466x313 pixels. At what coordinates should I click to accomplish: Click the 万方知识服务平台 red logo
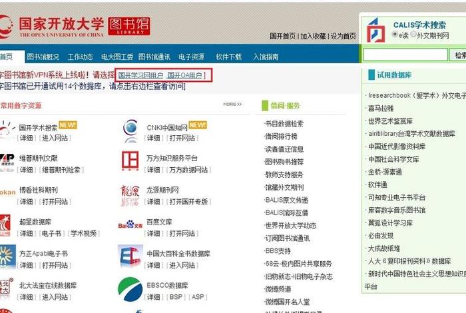click(130, 160)
